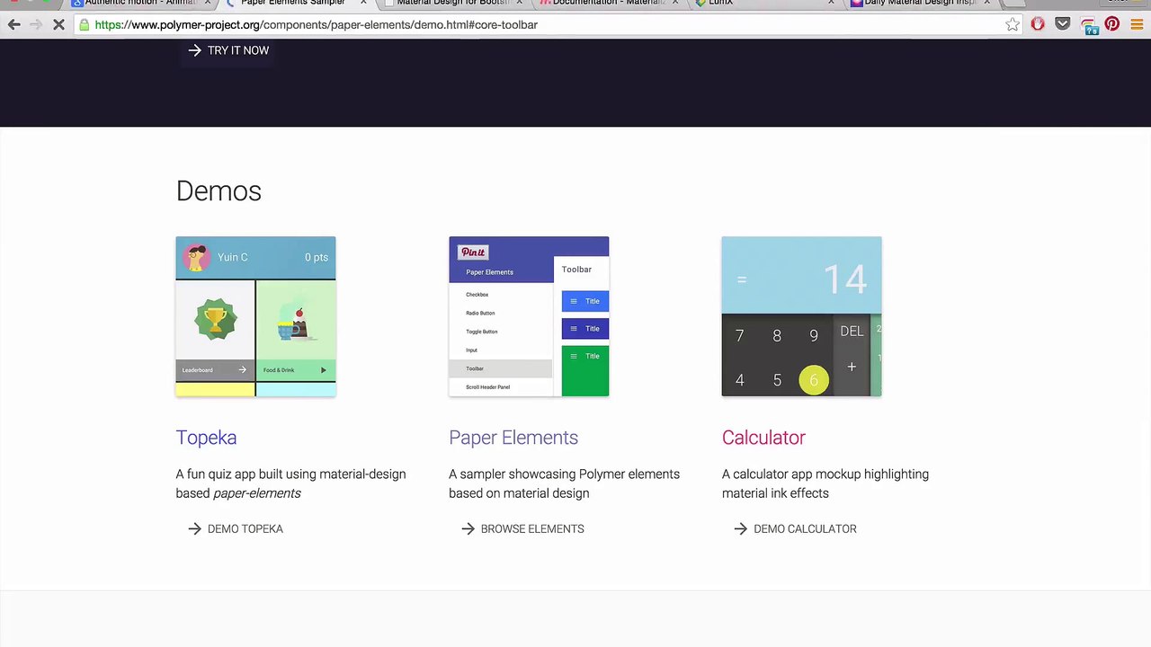Viewport: 1151px width, 647px height.
Task: Click the TRY IT NOW link
Action: pos(237,50)
